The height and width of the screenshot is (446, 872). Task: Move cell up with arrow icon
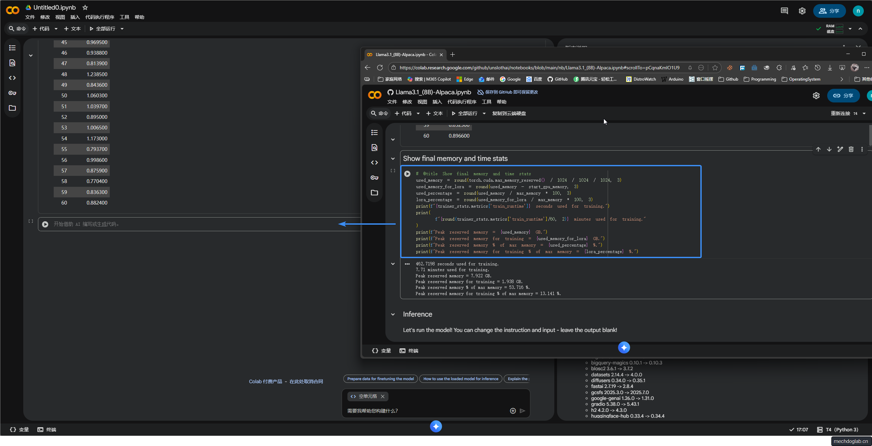[818, 149]
